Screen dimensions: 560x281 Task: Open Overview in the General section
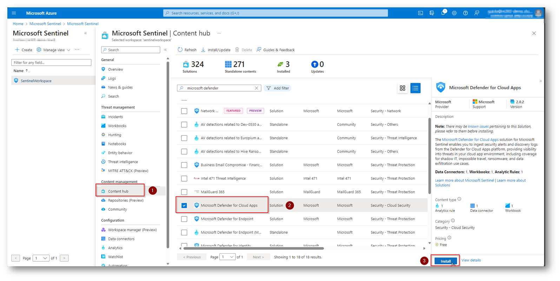pos(116,69)
